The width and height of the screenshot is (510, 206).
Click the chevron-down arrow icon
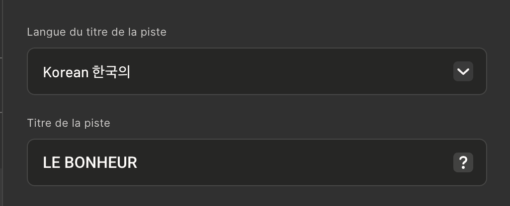coord(463,71)
